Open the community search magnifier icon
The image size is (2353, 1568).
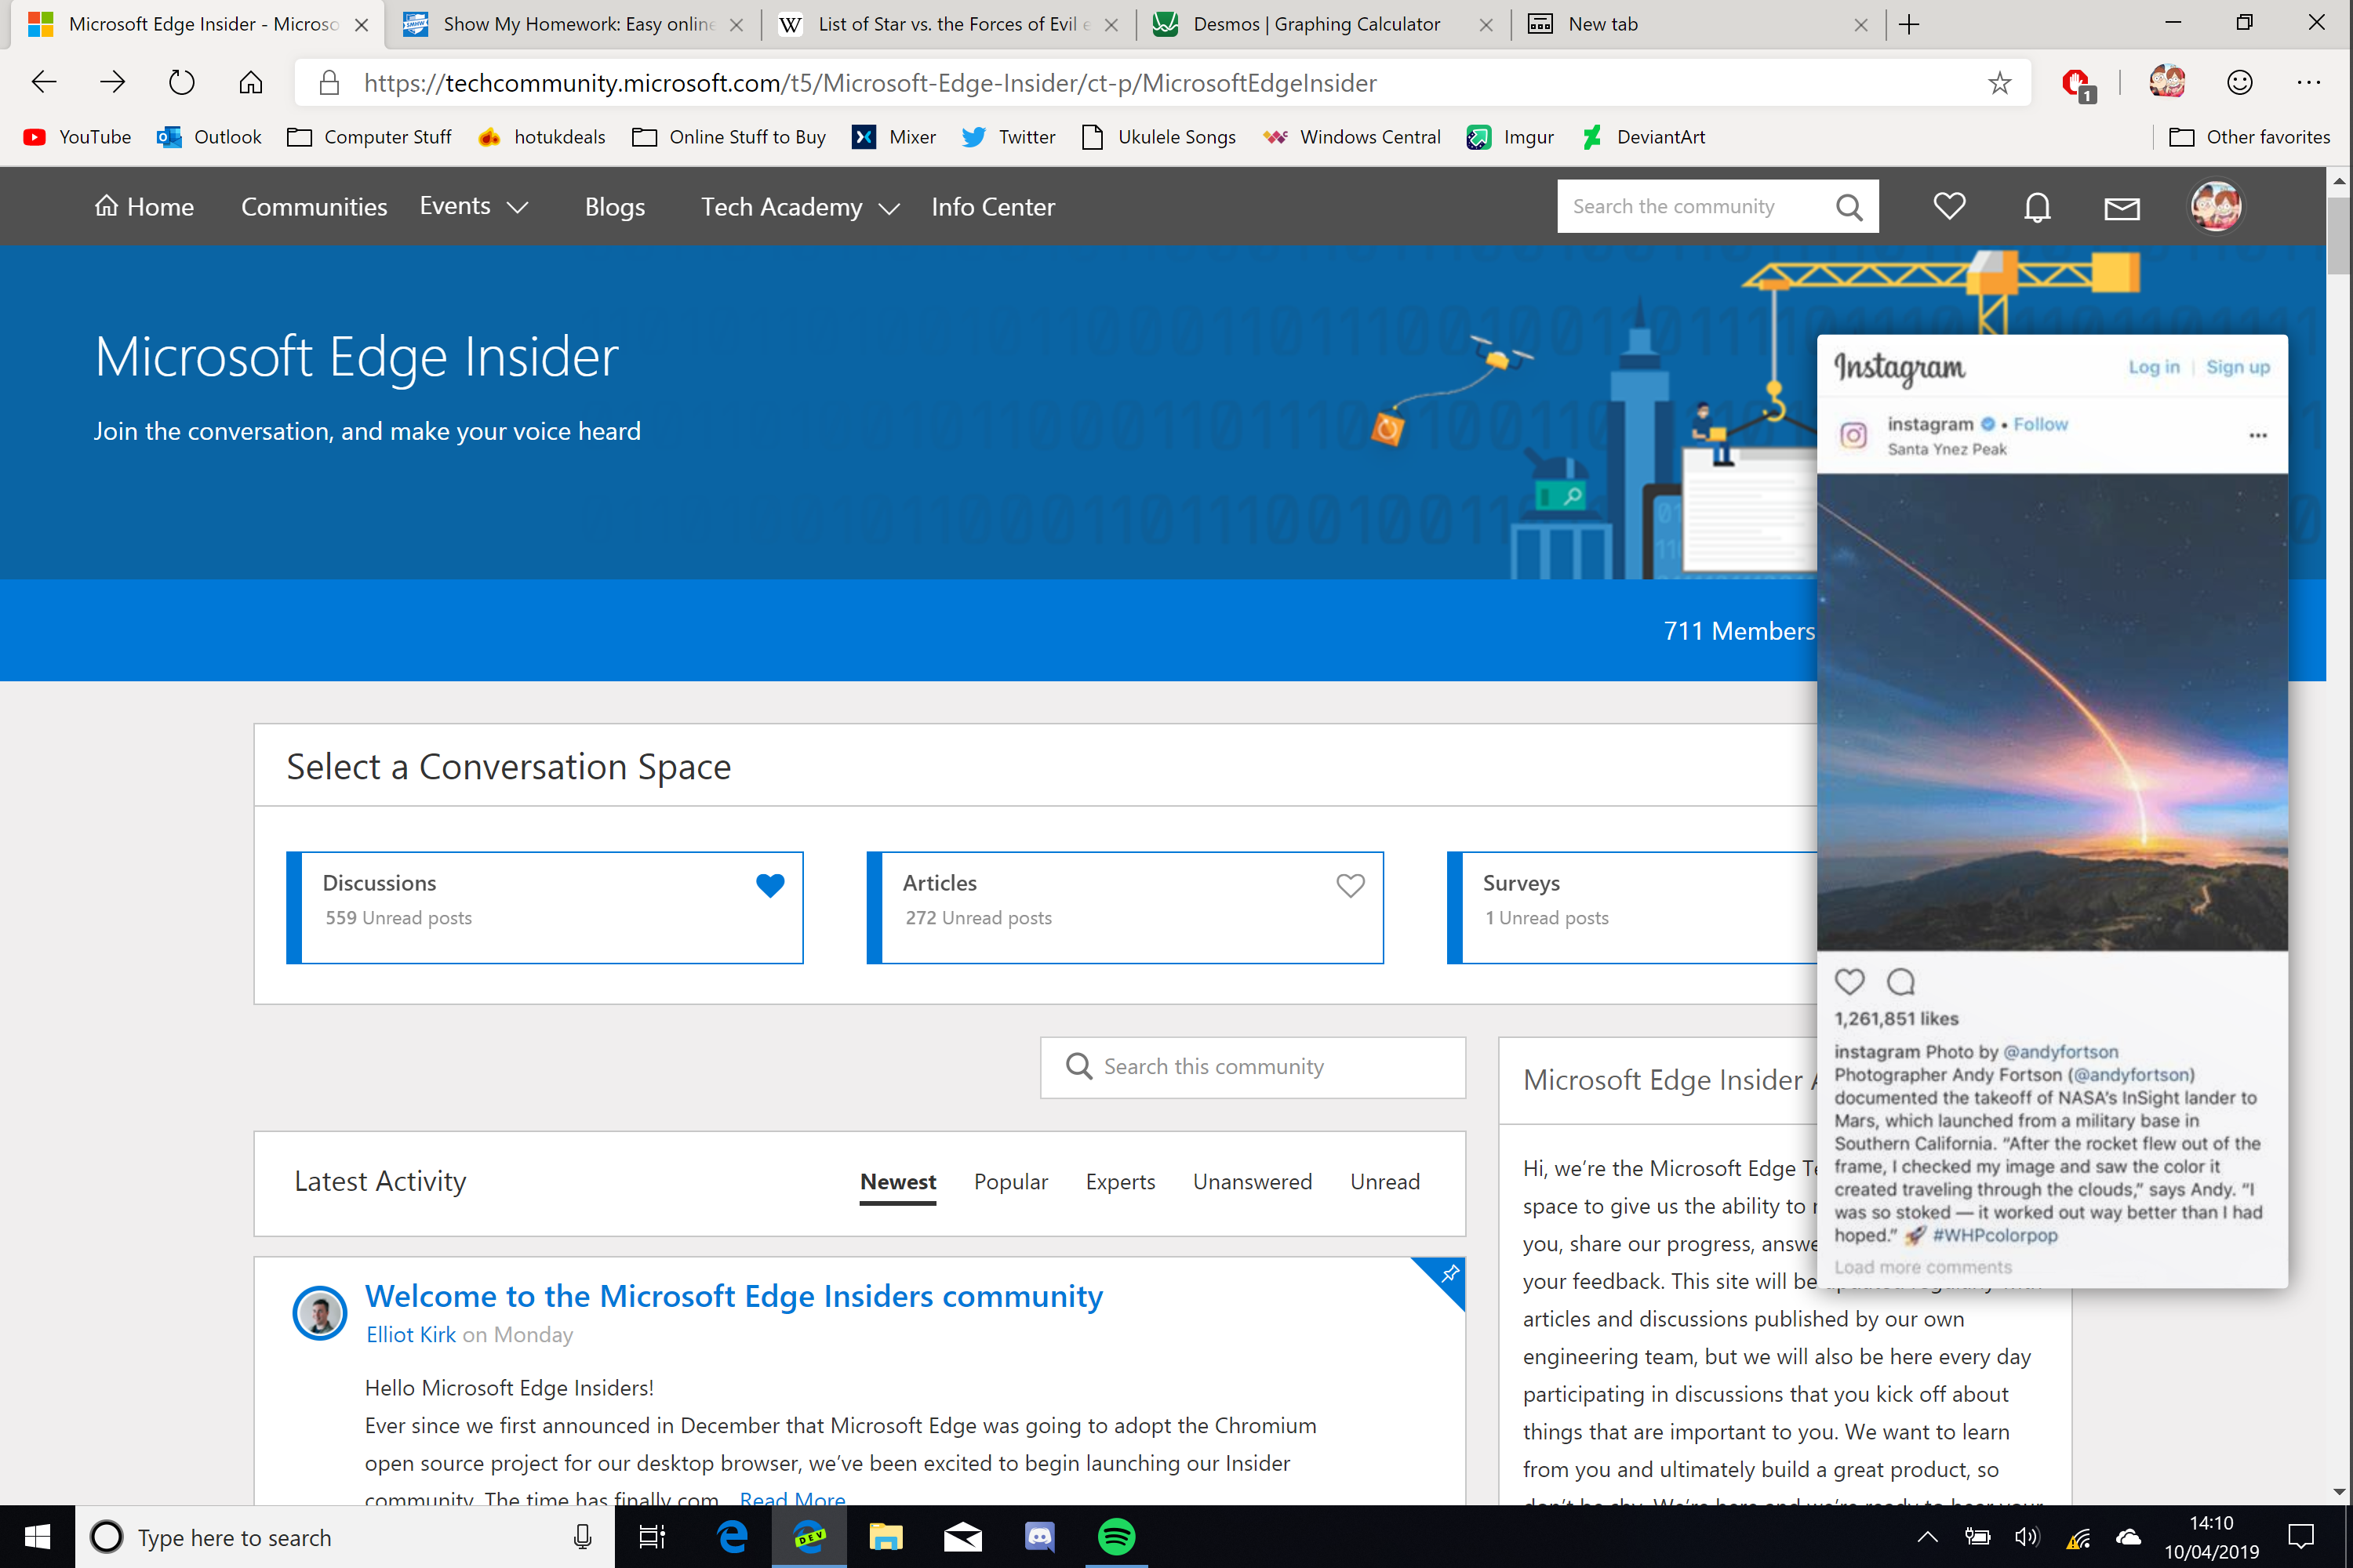1849,206
